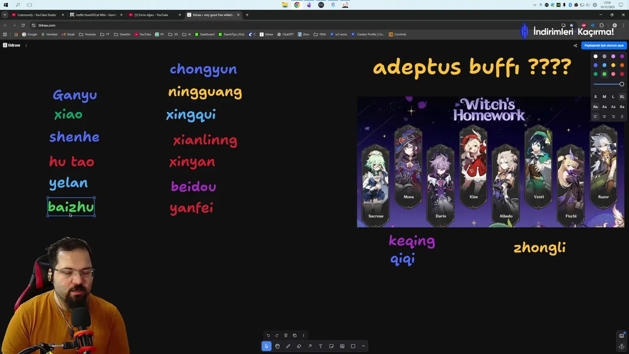Switch to the Genshin Wiki tab
Viewport: 629px width, 354px height.
96,15
